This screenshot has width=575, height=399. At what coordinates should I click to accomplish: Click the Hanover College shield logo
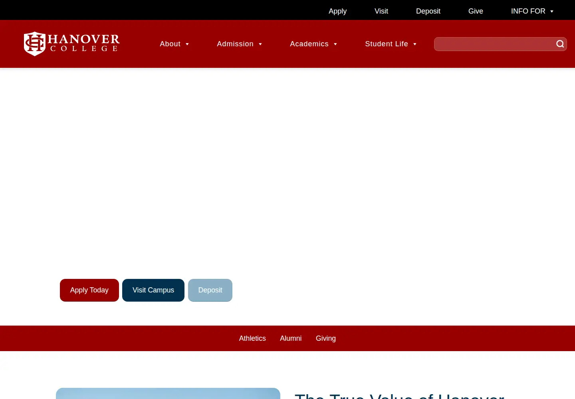coord(35,44)
